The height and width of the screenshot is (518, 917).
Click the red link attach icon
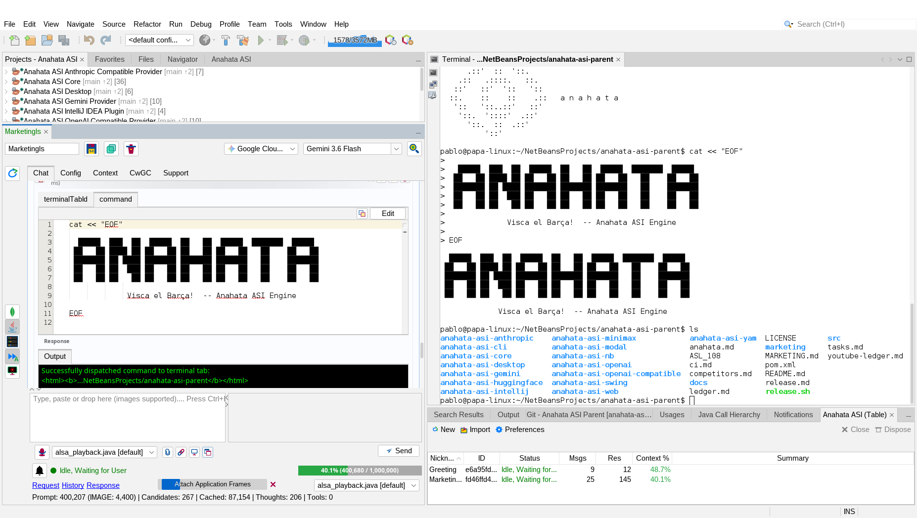[x=181, y=452]
